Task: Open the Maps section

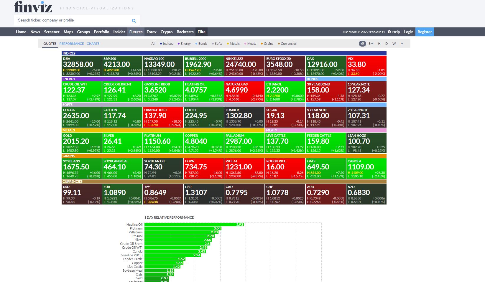Action: tap(68, 32)
